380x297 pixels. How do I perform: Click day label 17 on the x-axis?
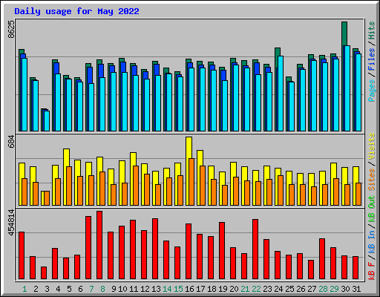point(200,289)
